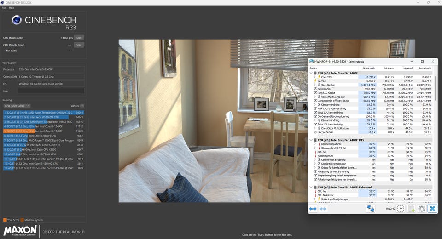
Task: Select the Xeon E5-2697 v2 ranking row
Action: pyautogui.click(x=43, y=145)
